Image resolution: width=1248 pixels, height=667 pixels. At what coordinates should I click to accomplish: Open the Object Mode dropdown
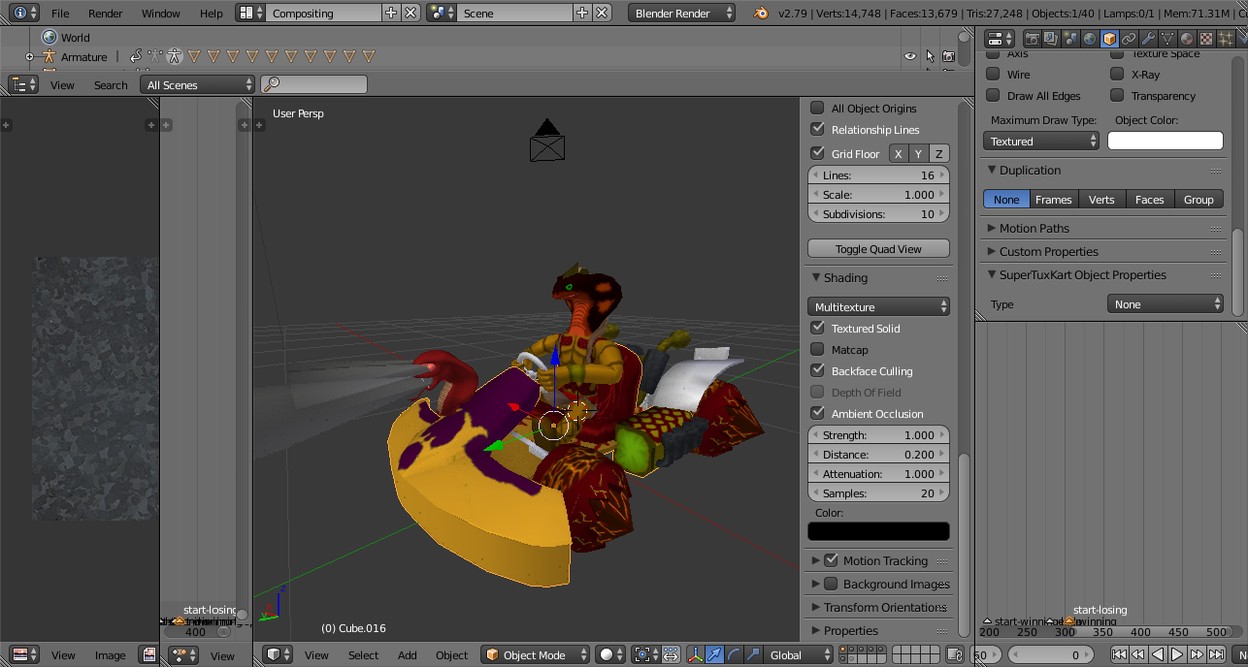[536, 655]
